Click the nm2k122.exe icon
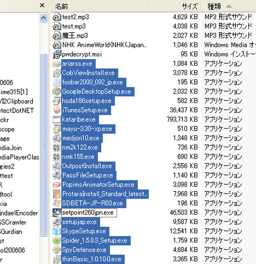 (x=56, y=148)
